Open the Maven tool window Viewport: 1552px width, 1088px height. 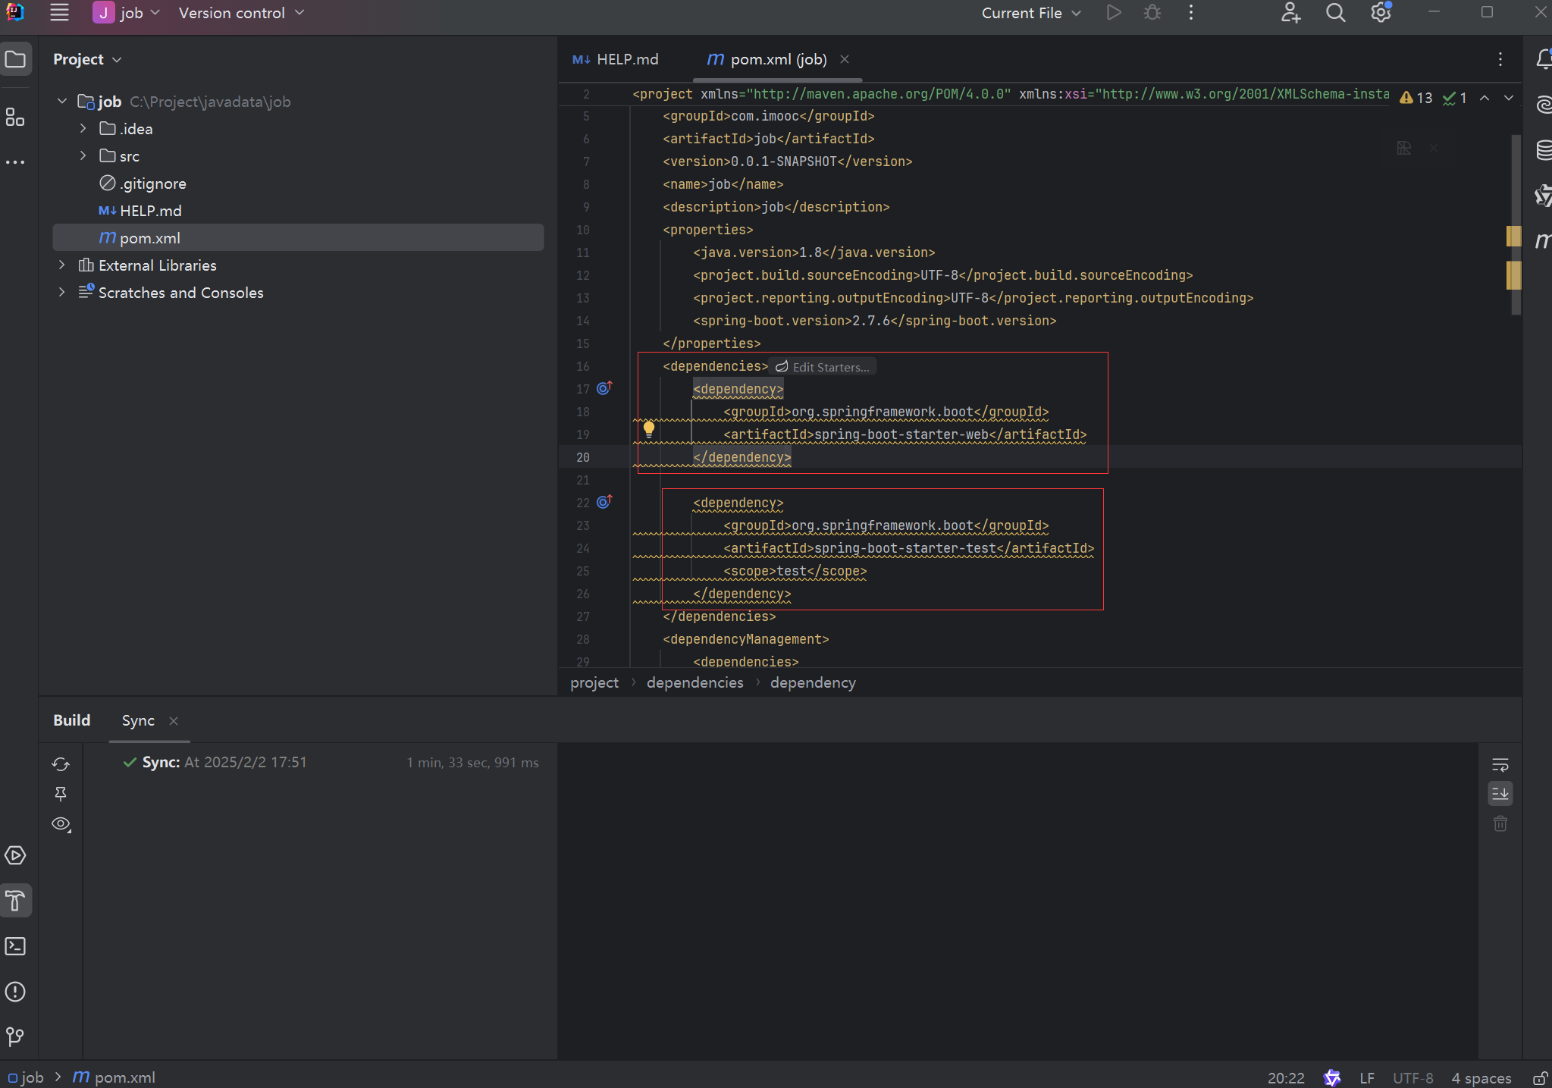[1543, 241]
